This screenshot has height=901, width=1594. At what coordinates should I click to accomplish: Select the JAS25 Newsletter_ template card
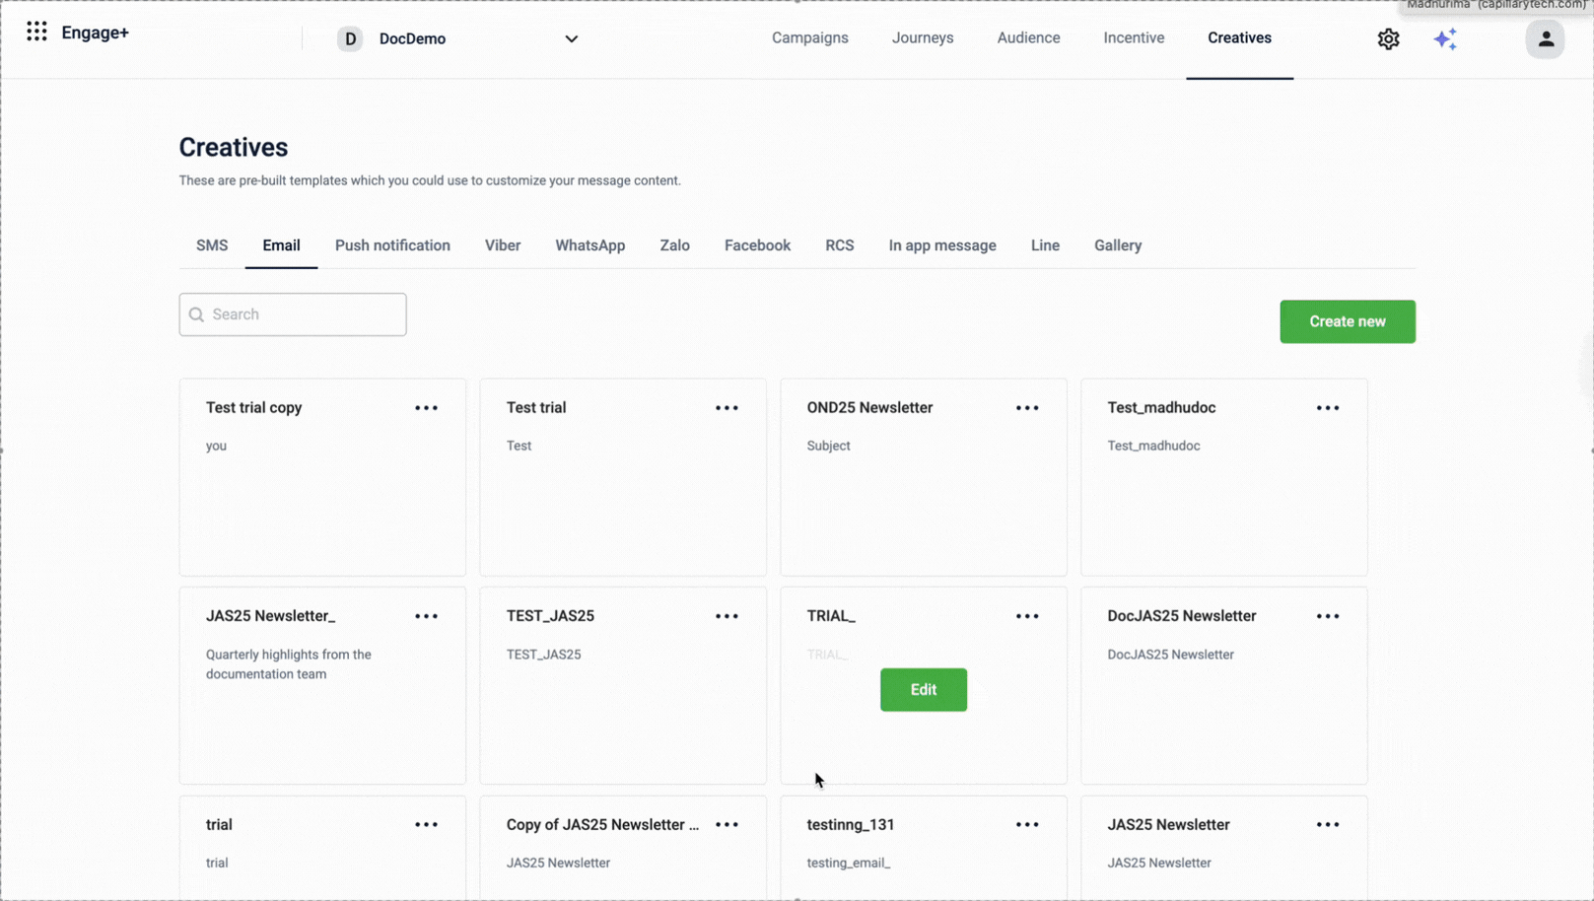(x=322, y=686)
